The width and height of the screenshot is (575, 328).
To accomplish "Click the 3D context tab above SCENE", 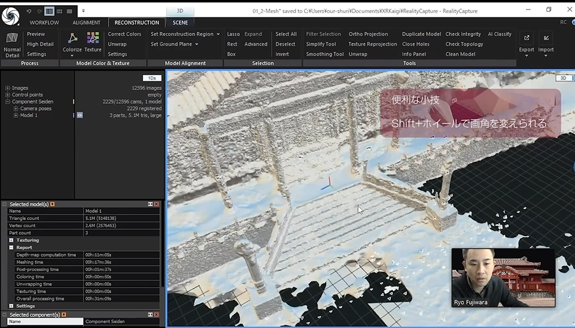I will (180, 11).
